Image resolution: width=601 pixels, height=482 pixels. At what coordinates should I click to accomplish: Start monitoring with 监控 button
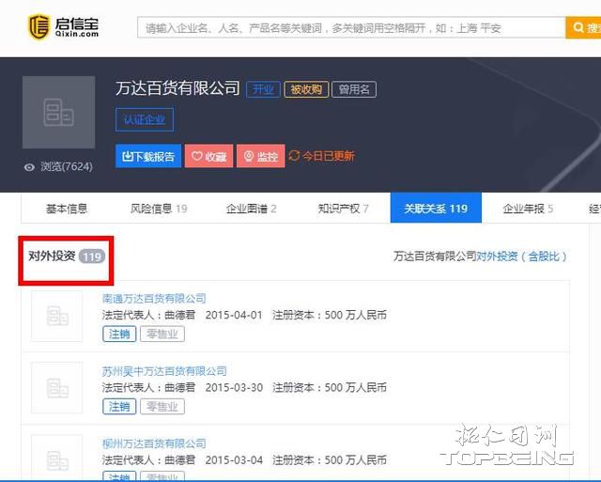coord(261,156)
